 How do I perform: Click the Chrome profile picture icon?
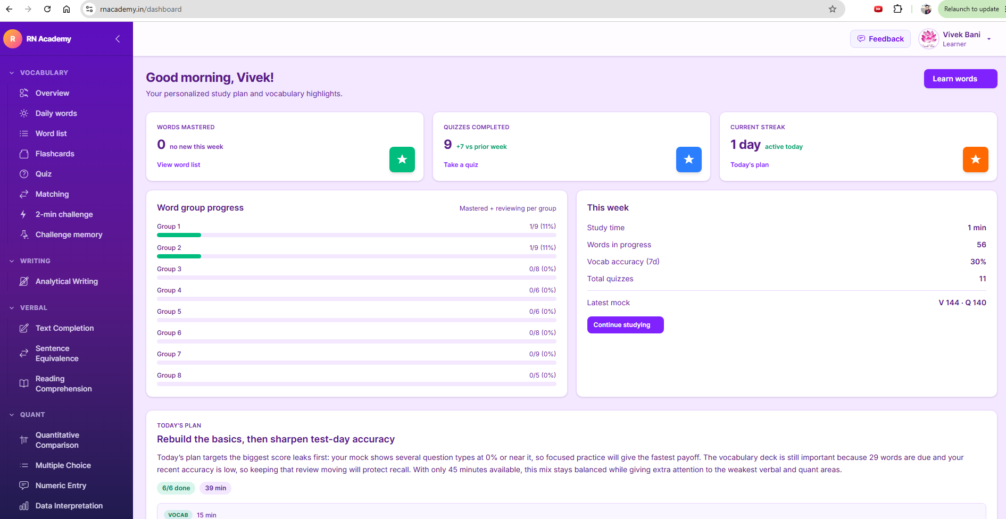(926, 9)
